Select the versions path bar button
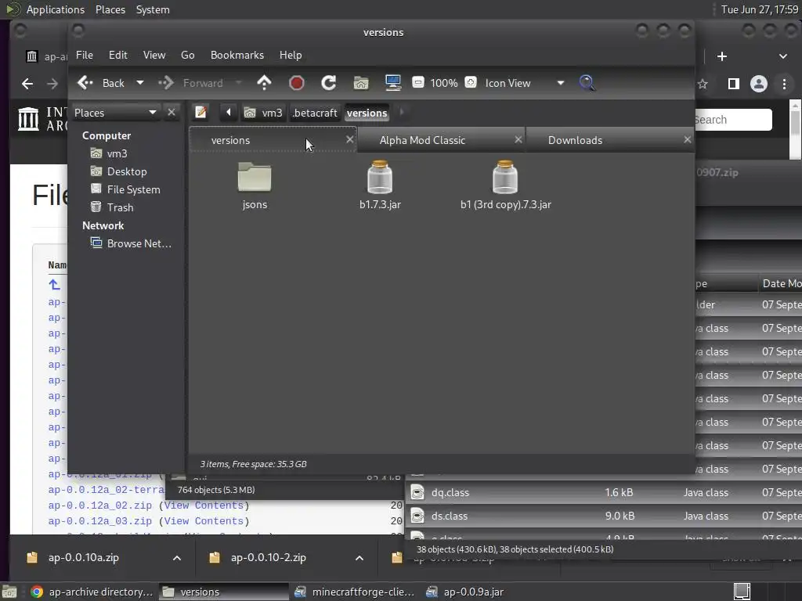 click(x=367, y=113)
